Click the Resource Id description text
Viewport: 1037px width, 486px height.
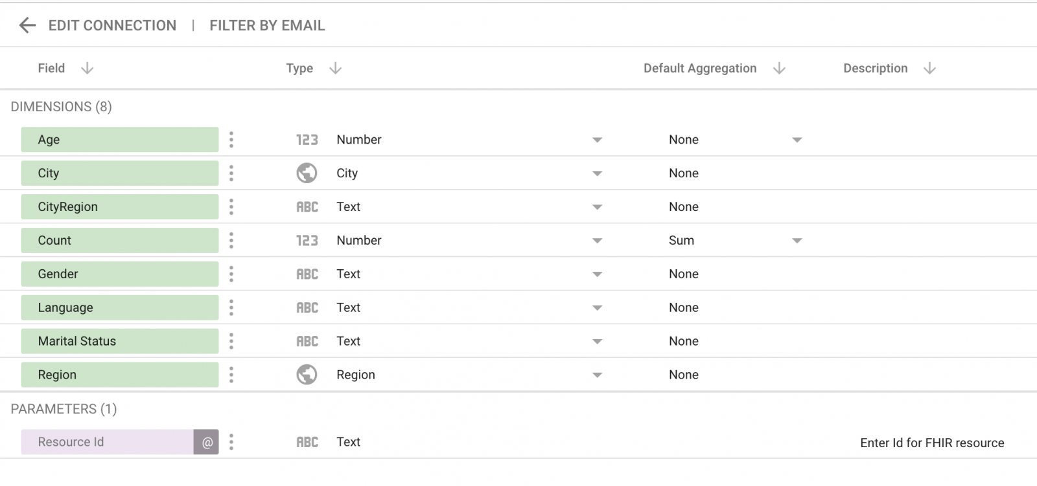coord(931,443)
